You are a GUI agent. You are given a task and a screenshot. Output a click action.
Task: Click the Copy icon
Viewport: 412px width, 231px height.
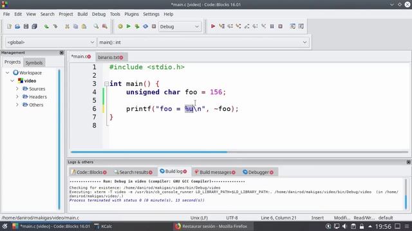(75, 26)
